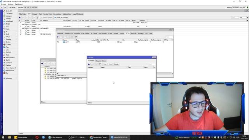Open Files in the sidebar
249x140 pixels.
(x=7, y=47)
